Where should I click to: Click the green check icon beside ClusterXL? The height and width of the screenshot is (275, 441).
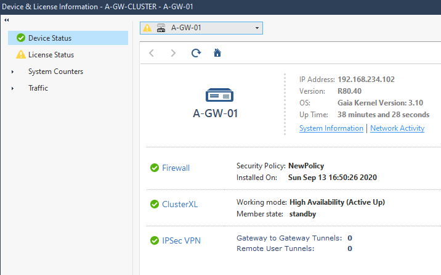(x=154, y=204)
